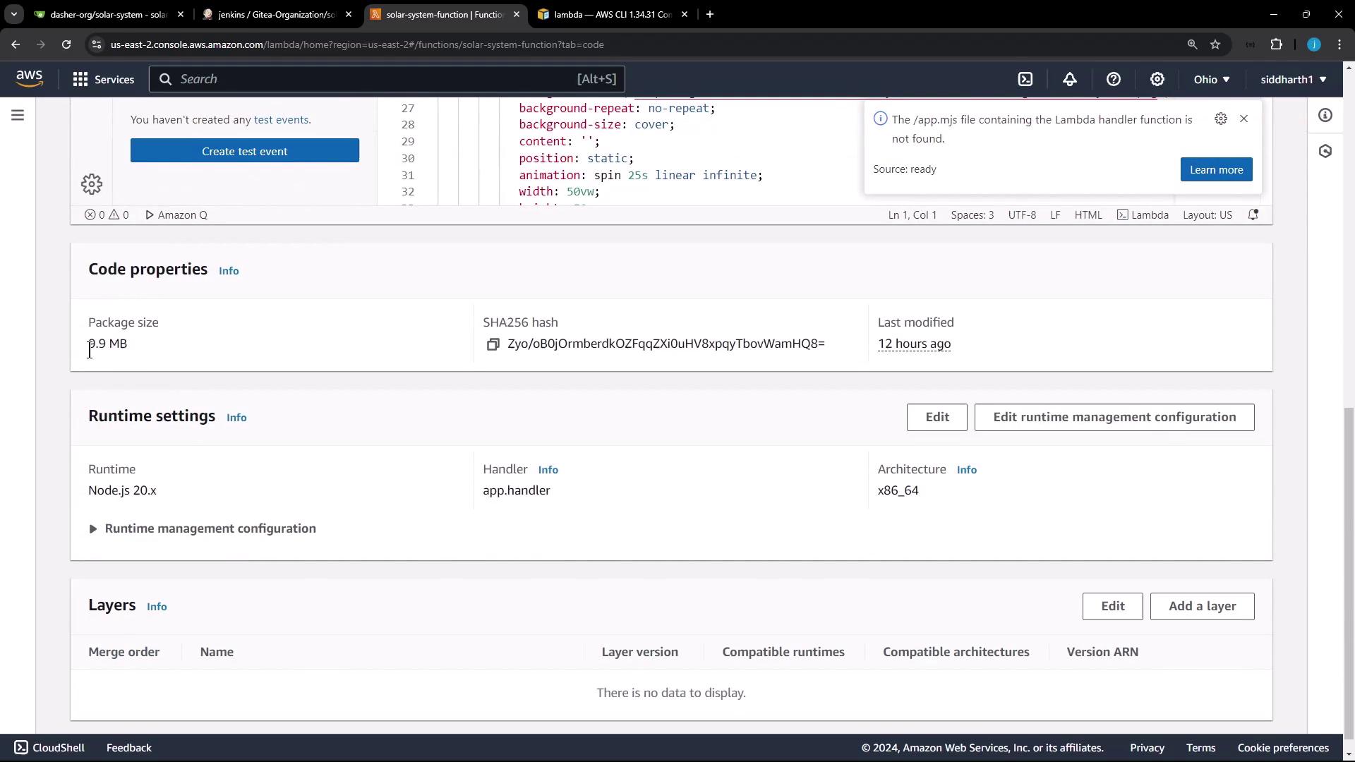Copy the SHA256 hash using copy icon
The width and height of the screenshot is (1355, 762).
tap(493, 344)
